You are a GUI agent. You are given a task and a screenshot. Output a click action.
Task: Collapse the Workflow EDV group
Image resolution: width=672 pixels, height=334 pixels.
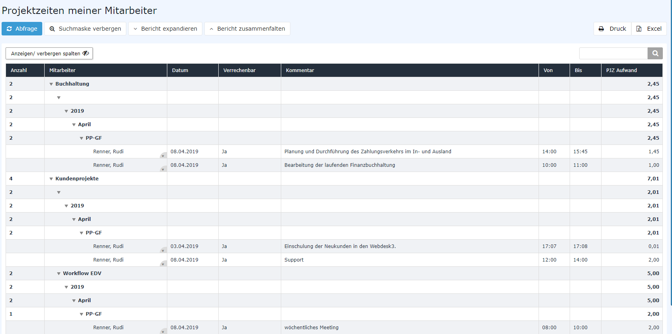tap(59, 273)
